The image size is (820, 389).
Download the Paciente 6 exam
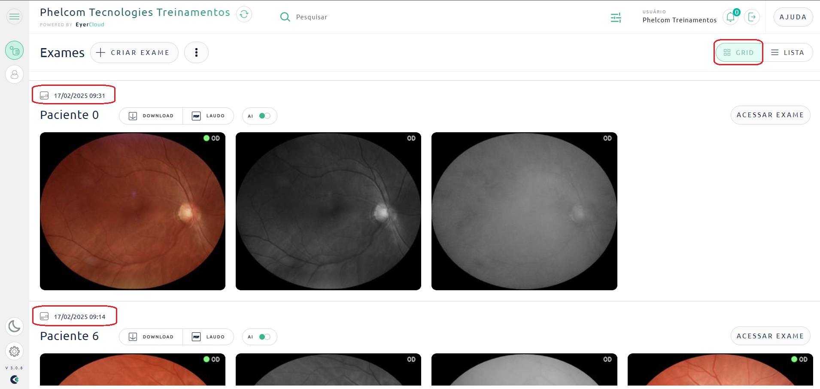pyautogui.click(x=151, y=337)
